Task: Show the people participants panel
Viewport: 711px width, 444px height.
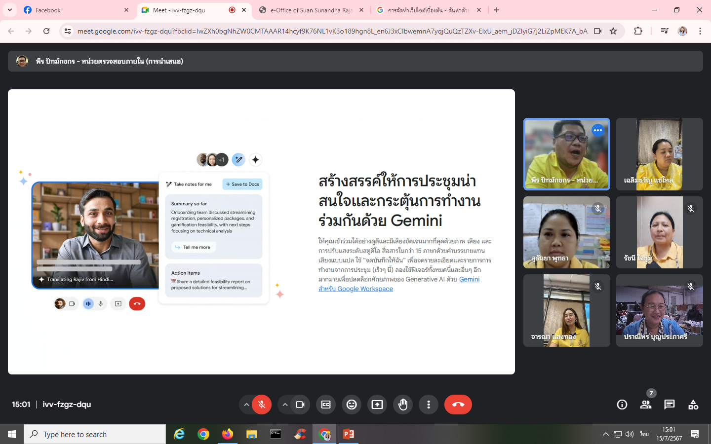Action: click(646, 405)
